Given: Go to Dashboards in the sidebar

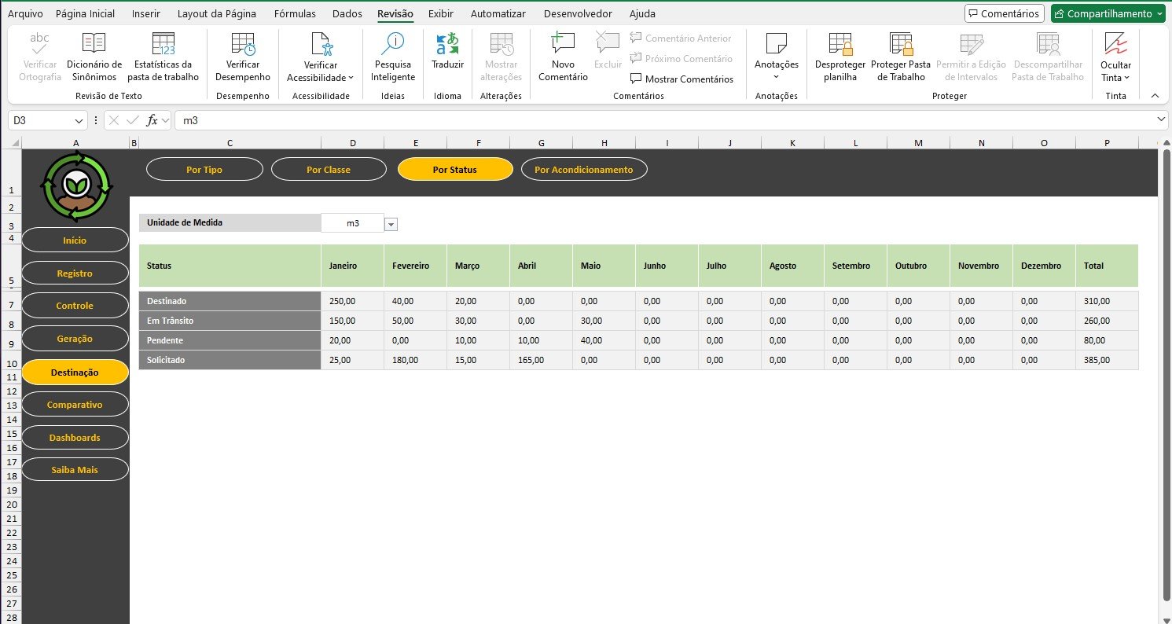Looking at the screenshot, I should [x=75, y=438].
